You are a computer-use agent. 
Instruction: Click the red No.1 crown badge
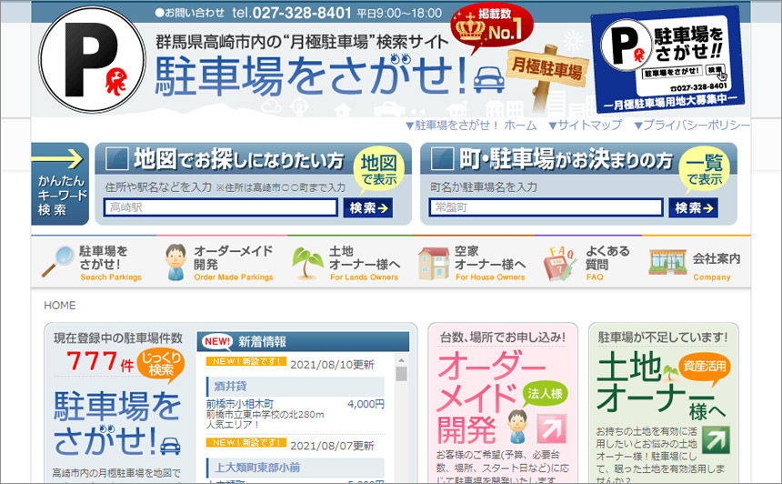tap(492, 27)
